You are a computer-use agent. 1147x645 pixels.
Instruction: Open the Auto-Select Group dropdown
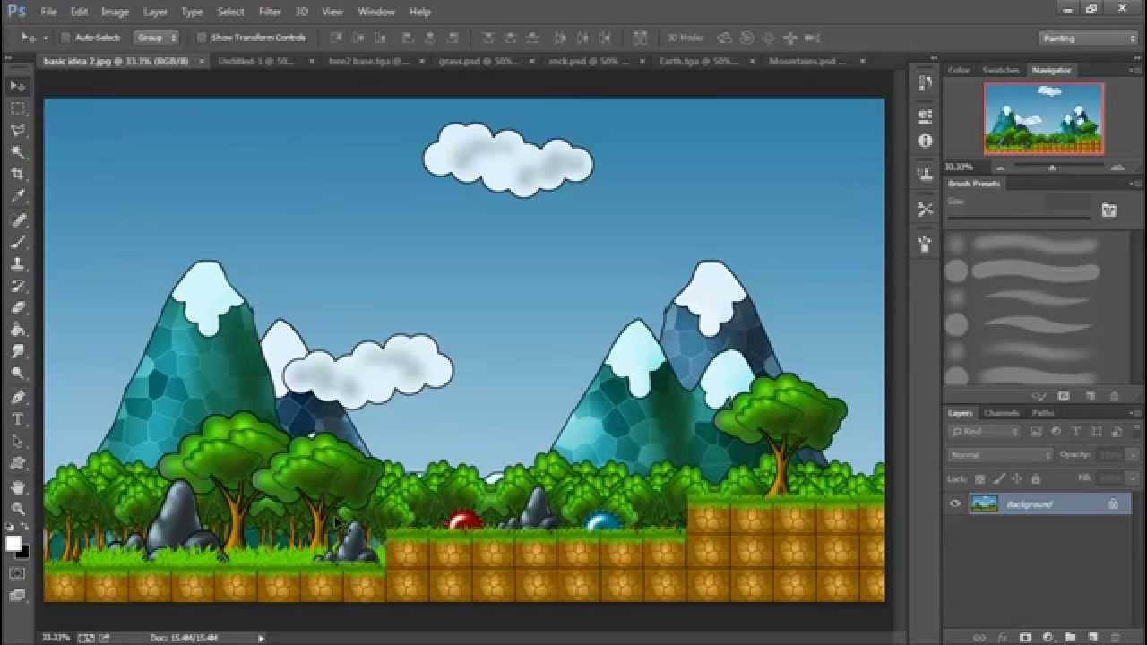pos(157,38)
